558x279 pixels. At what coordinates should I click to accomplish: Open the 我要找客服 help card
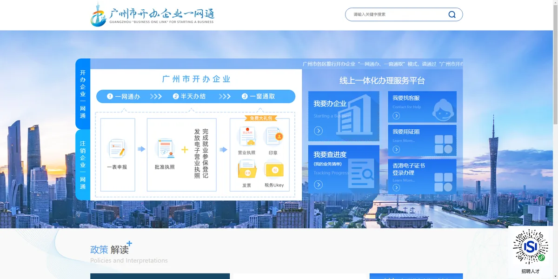pos(422,107)
